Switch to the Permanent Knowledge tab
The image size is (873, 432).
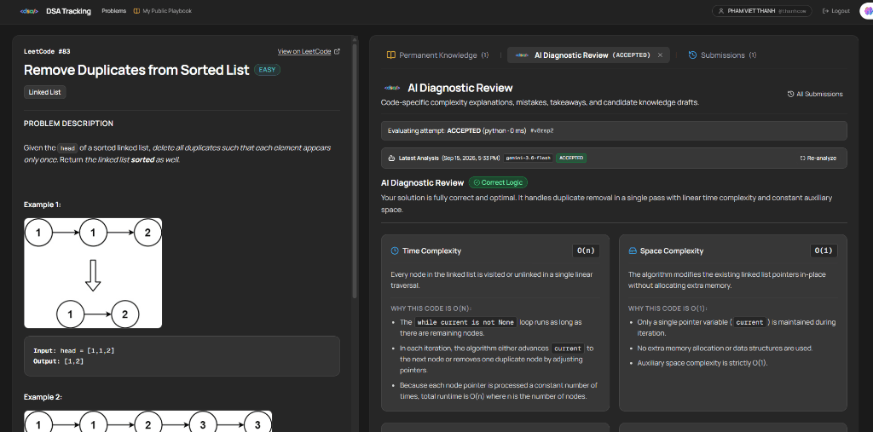coord(437,55)
